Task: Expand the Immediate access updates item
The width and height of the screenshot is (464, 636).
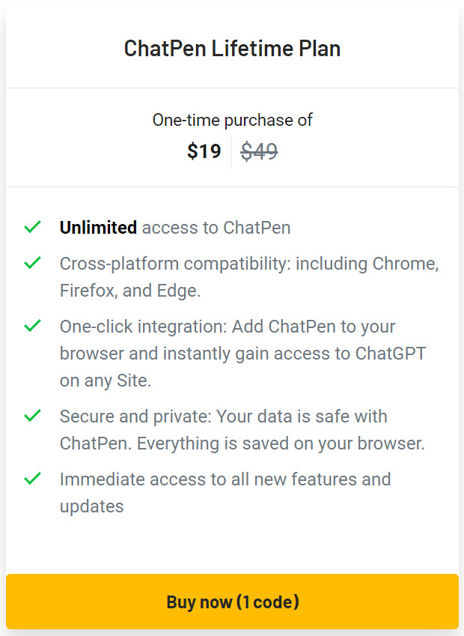Action: point(225,492)
